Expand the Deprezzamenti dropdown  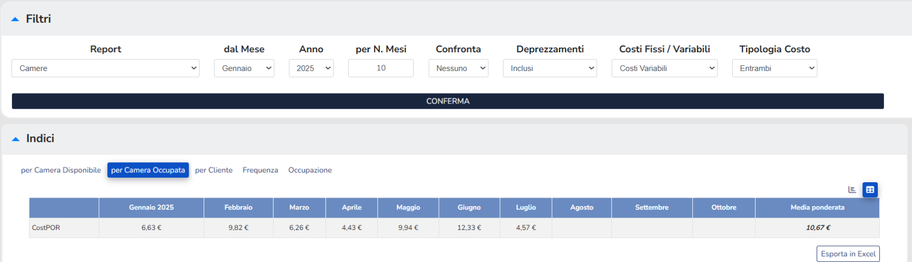550,68
